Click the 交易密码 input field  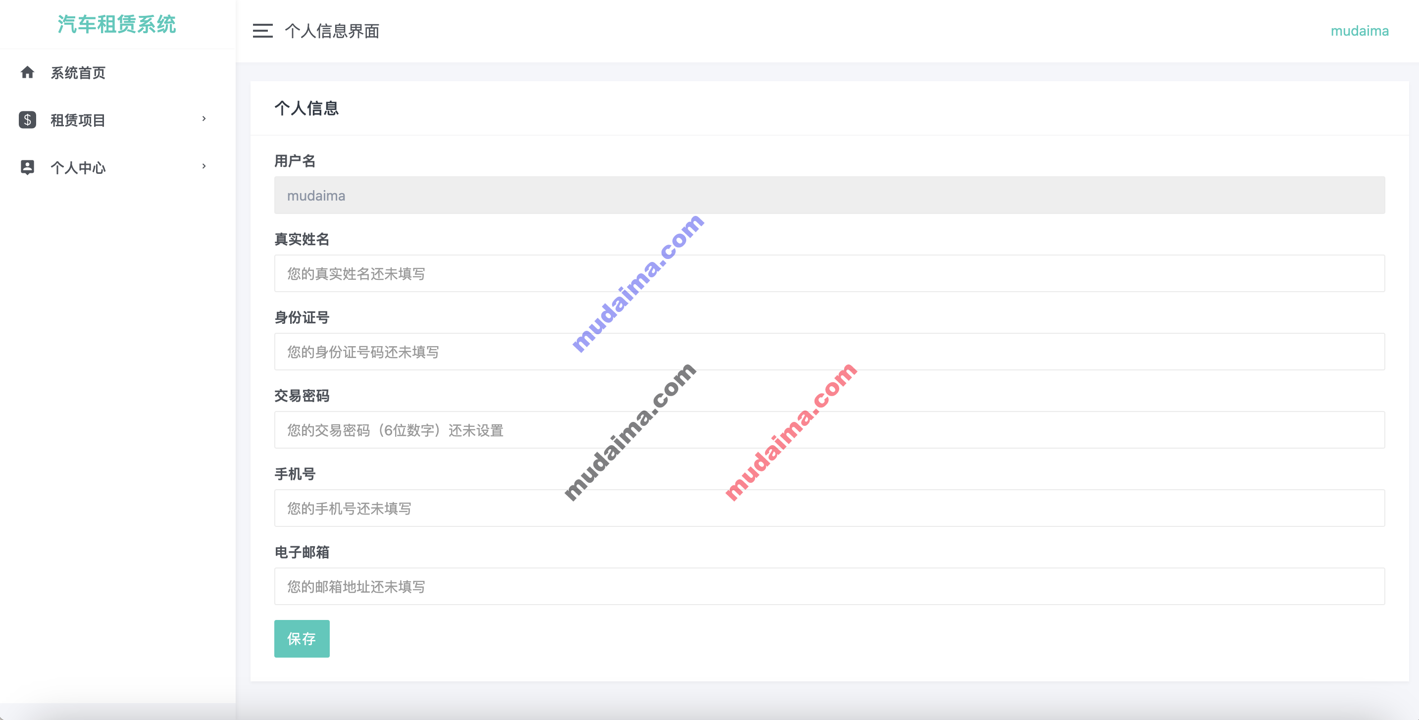830,430
